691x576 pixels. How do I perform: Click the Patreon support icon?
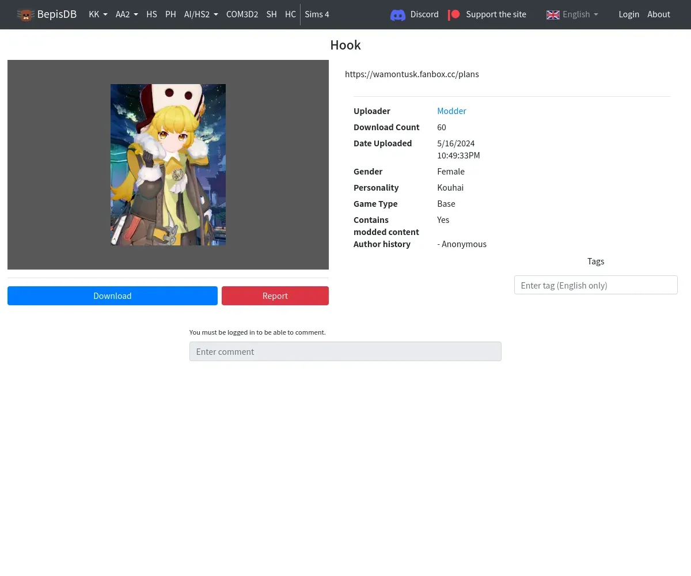[454, 14]
